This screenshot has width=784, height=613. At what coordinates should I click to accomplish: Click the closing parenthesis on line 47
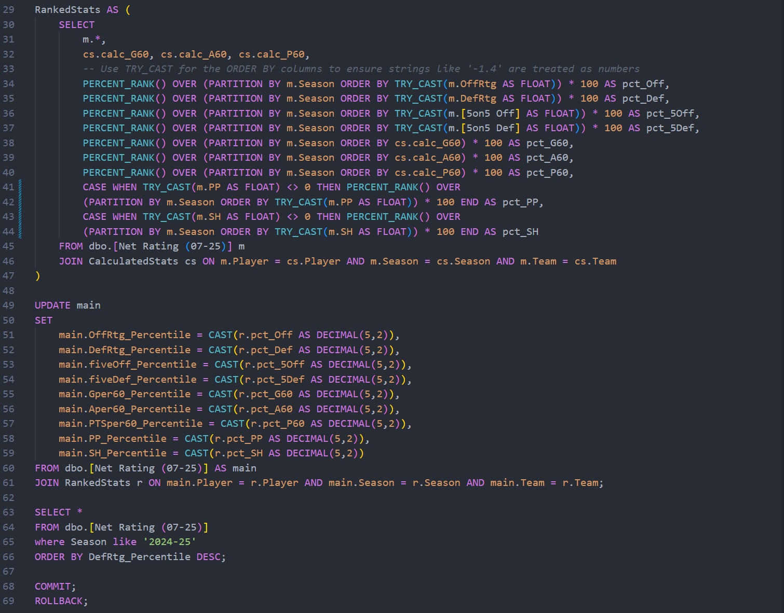(x=37, y=276)
